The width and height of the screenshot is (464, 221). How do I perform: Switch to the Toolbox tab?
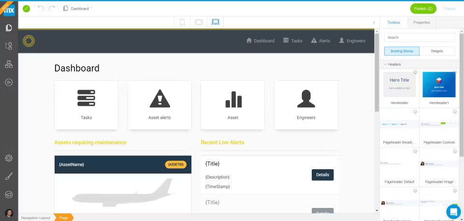393,23
